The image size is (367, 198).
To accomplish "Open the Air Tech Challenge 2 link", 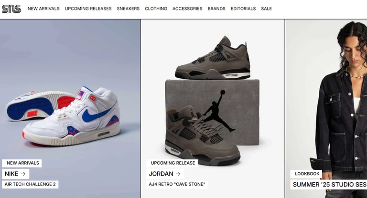I will coord(30,184).
